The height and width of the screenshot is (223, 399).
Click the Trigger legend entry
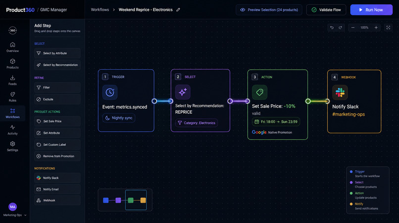click(x=365, y=174)
